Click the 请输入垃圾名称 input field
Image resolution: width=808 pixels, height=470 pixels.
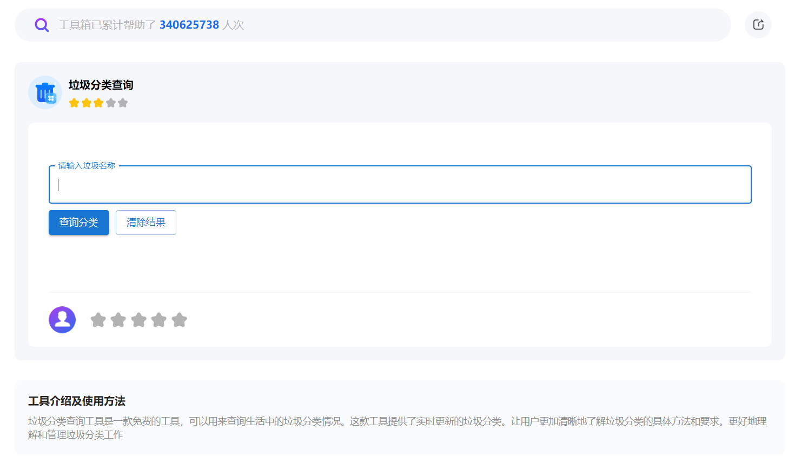coord(400,185)
